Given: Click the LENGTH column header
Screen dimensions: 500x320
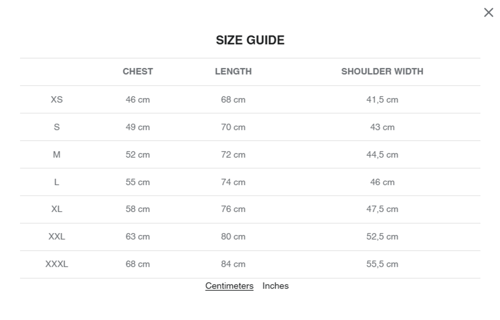Looking at the screenshot, I should 233,71.
